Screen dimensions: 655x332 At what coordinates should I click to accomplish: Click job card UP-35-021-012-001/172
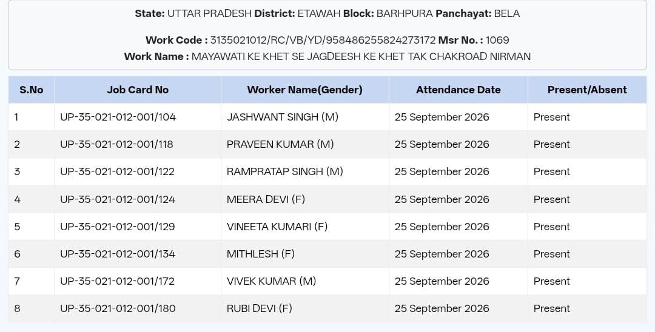pos(118,281)
